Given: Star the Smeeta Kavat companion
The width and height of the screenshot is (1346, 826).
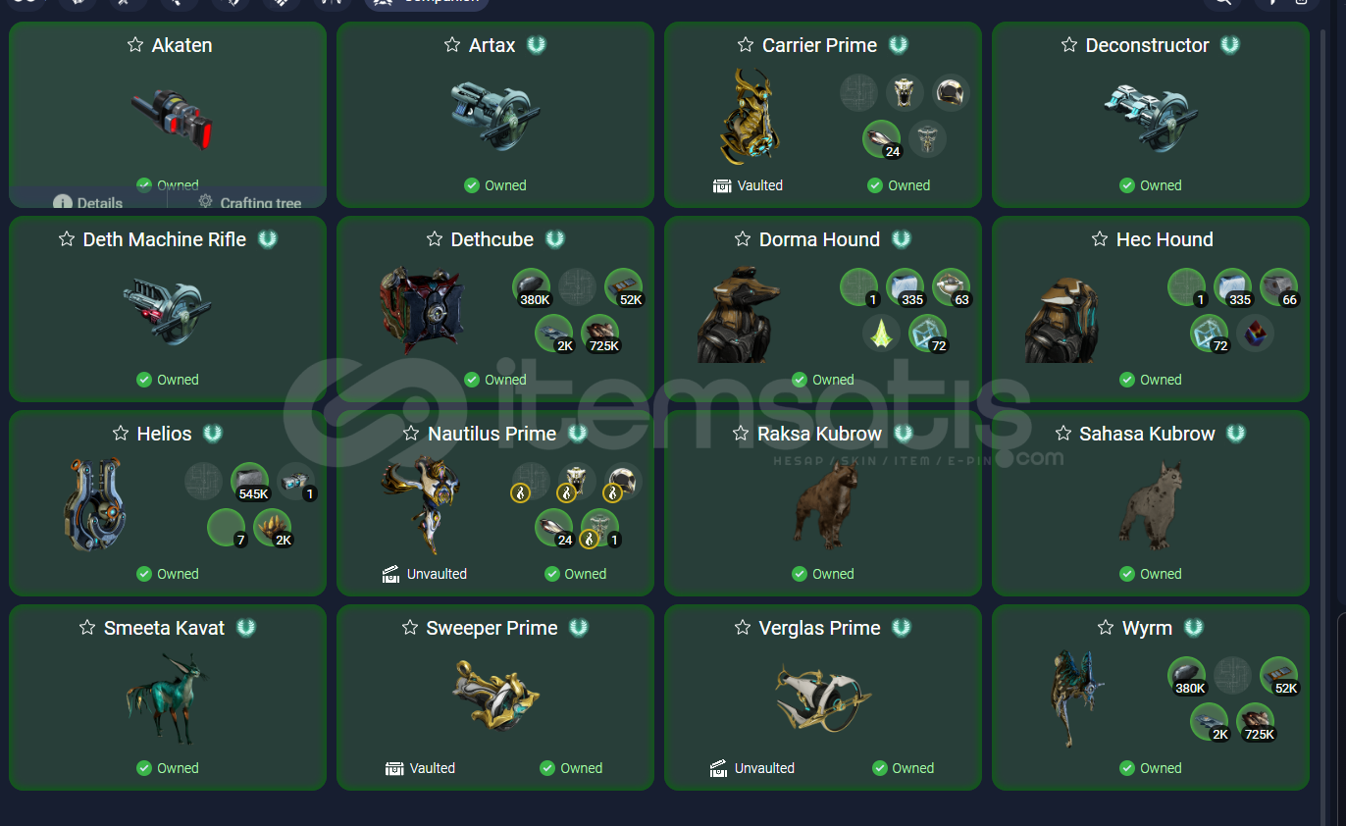Looking at the screenshot, I should click(87, 628).
